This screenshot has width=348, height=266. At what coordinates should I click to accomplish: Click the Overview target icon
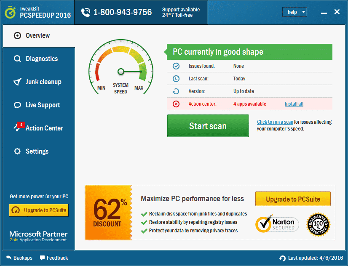pos(17,35)
